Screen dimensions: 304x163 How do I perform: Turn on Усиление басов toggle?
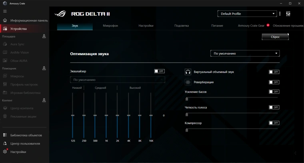point(274,91)
